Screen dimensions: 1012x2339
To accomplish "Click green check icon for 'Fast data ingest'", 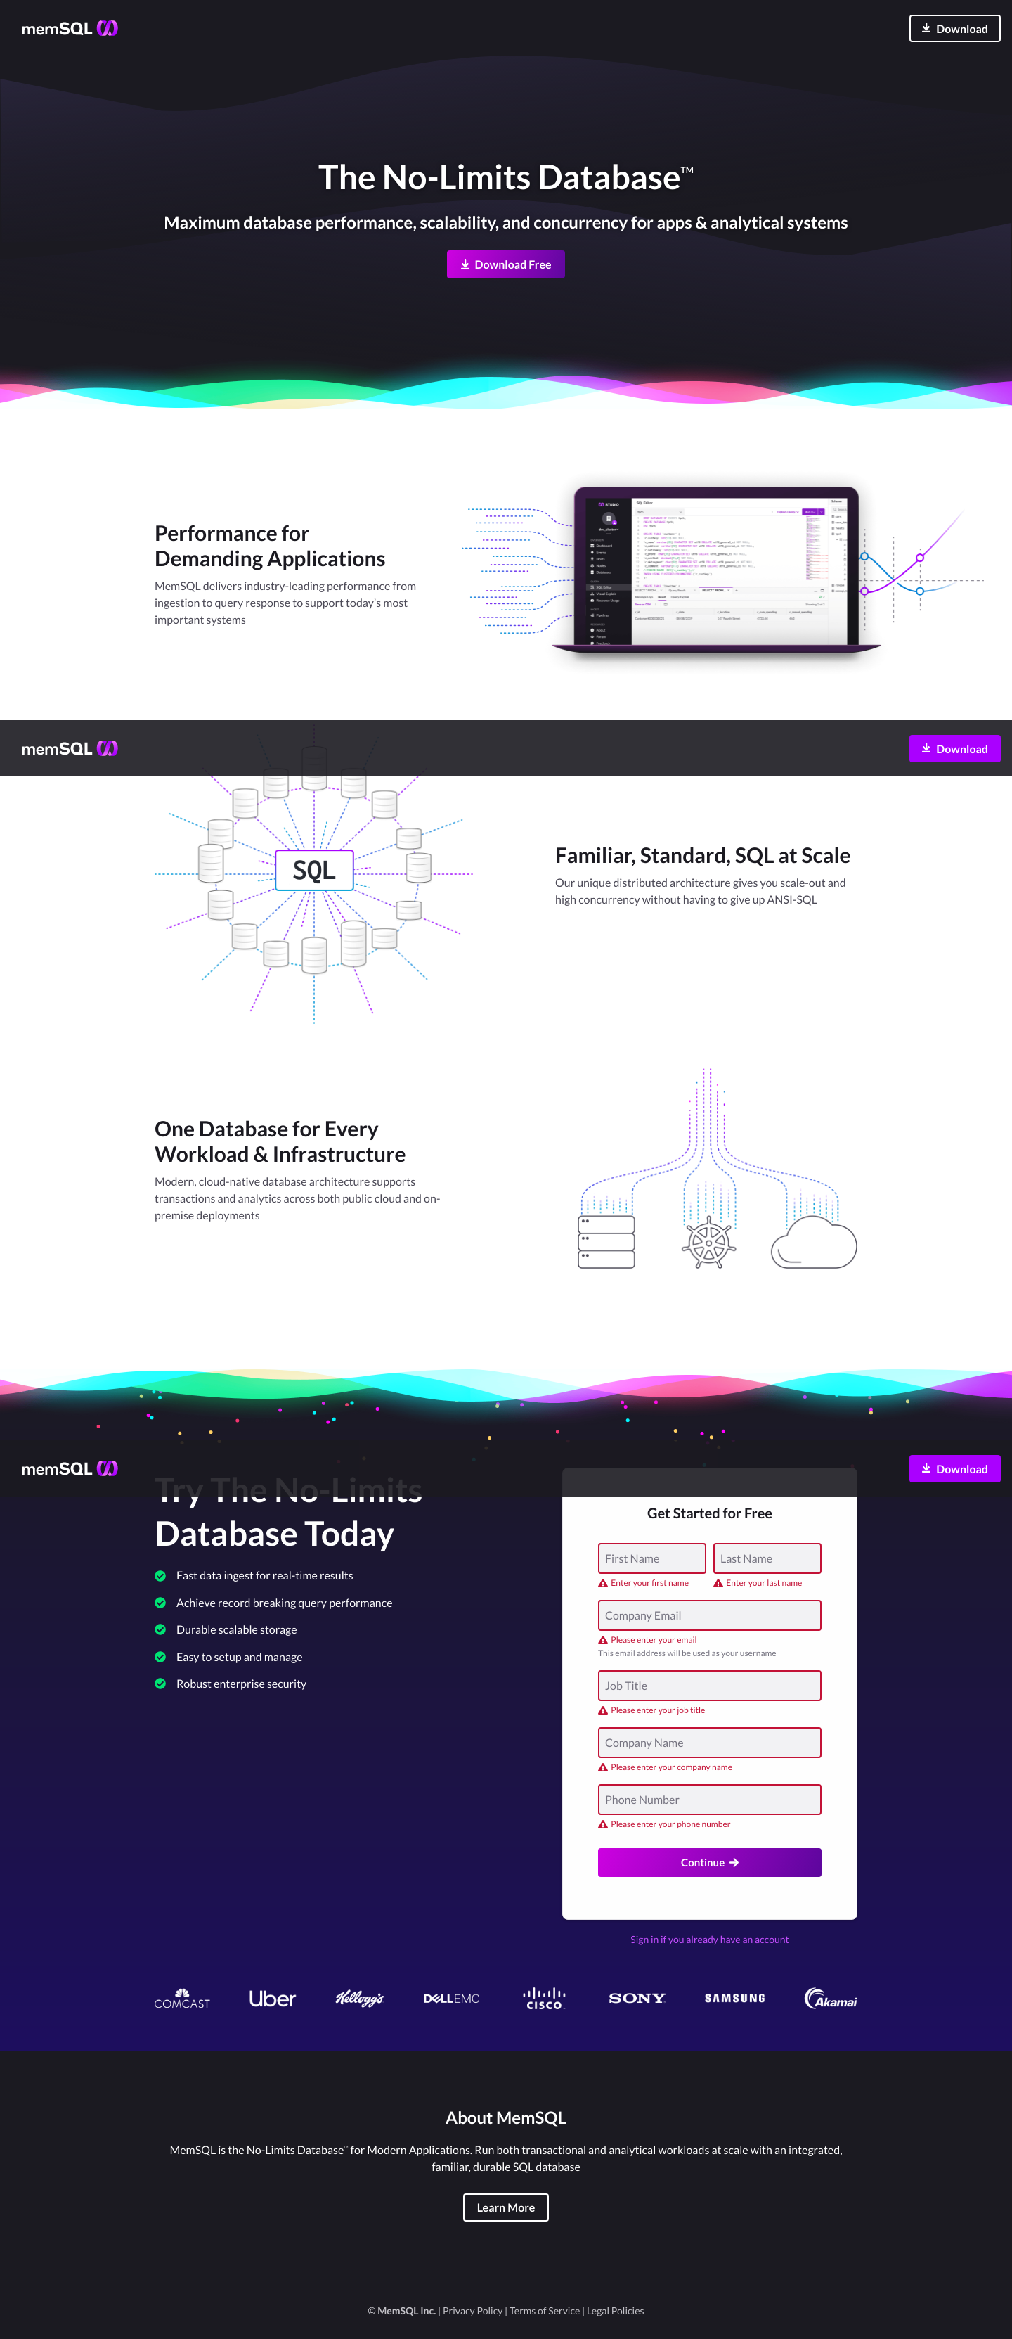I will coord(161,1575).
